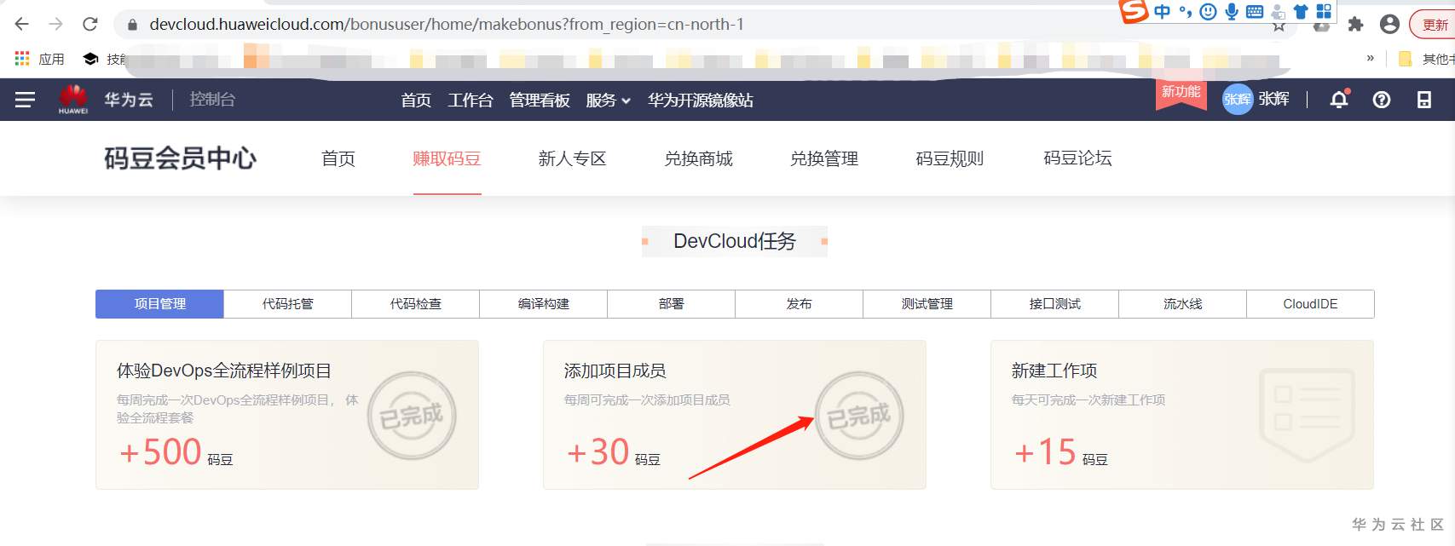Select the 编译构建 task category tab

(544, 304)
